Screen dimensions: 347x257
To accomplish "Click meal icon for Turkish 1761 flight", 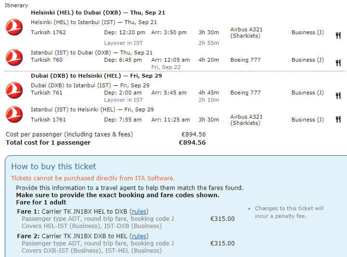I will (x=338, y=120).
